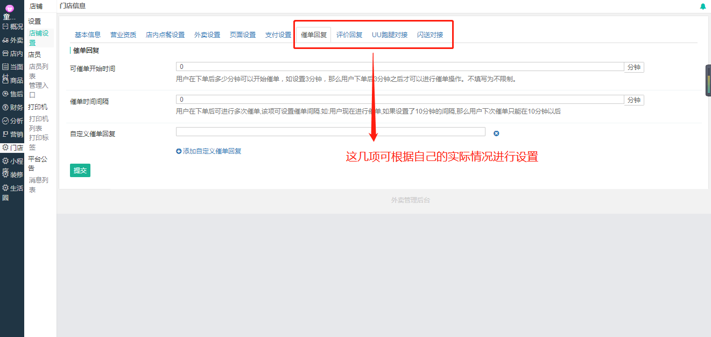Focus the 可催单开始时间 input field
711x337 pixels.
tap(400, 67)
